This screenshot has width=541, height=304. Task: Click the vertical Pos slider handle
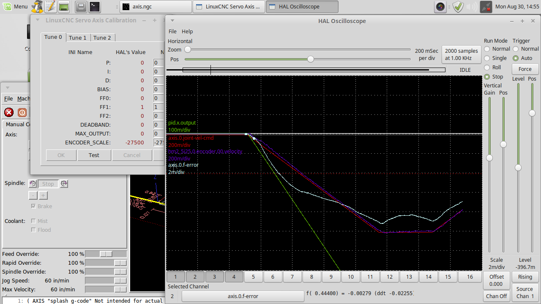click(x=503, y=144)
